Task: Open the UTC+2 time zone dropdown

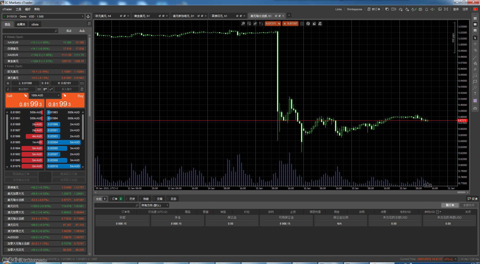Action: pos(450,259)
